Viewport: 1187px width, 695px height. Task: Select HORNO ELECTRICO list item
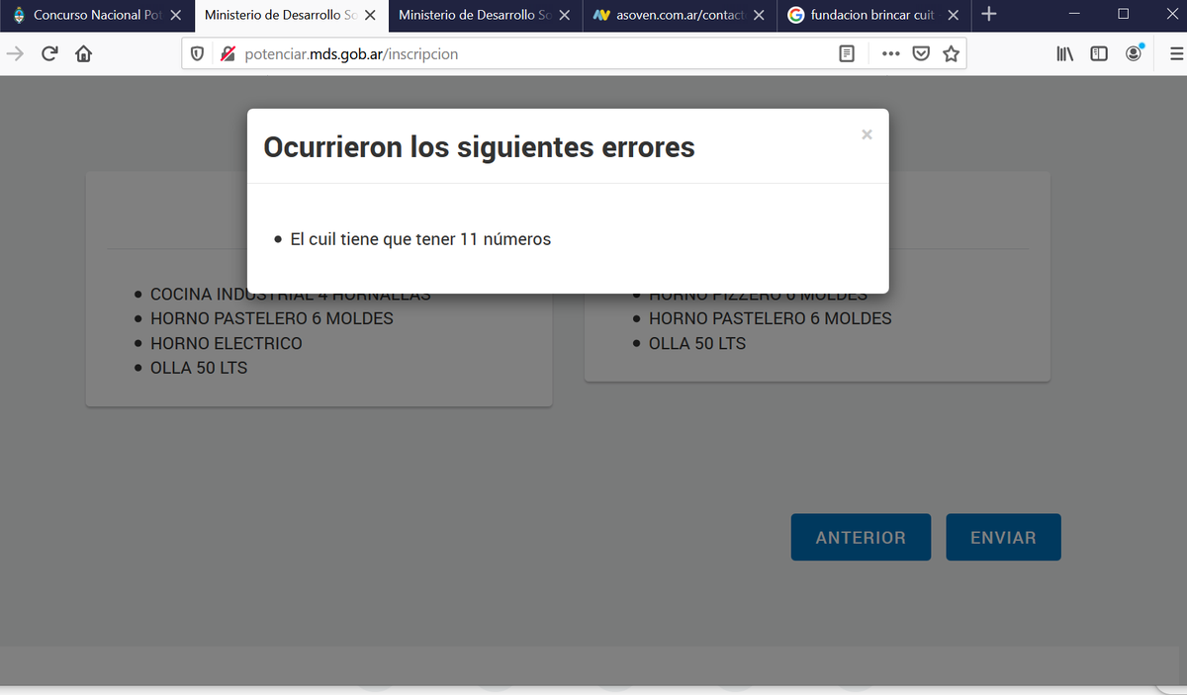[227, 343]
